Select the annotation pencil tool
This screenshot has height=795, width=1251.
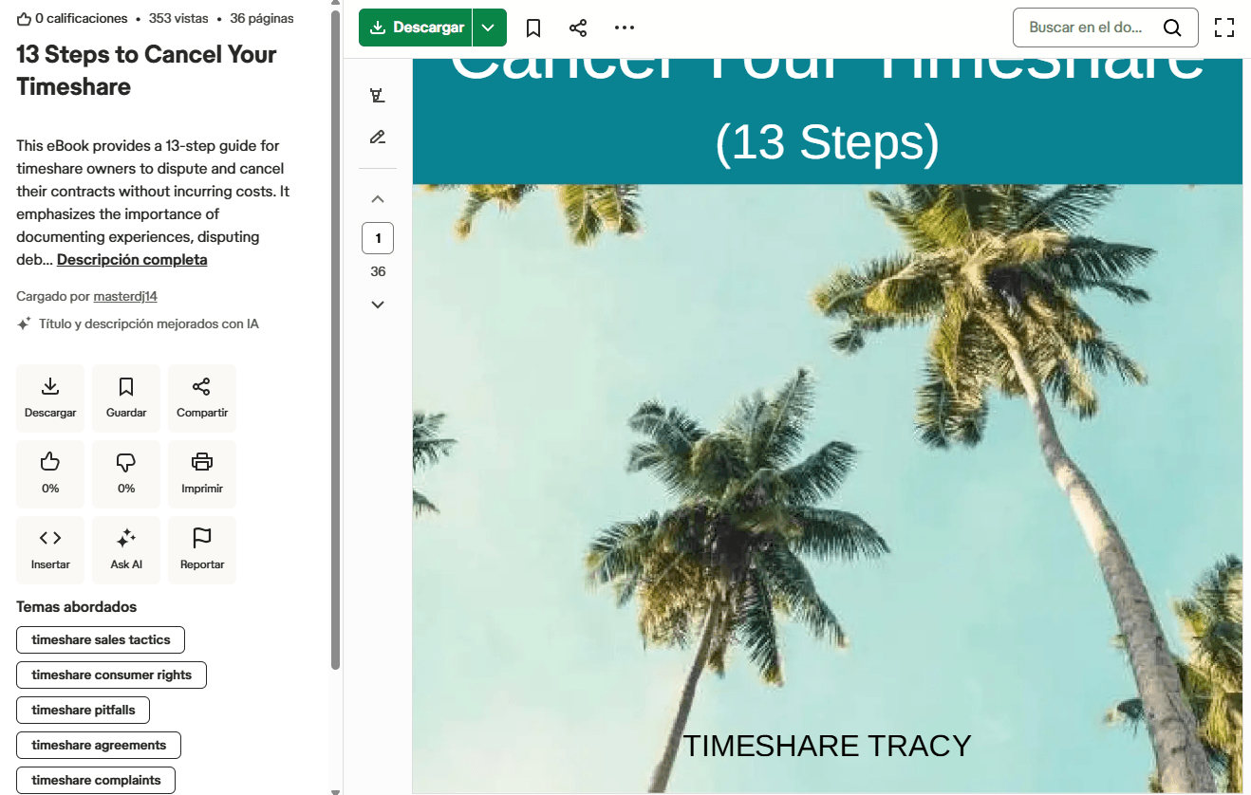378,138
